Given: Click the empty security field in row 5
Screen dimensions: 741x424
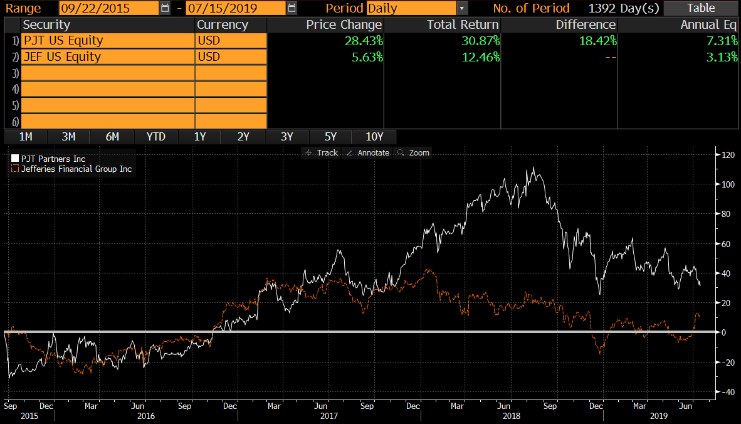Looking at the screenshot, I should pyautogui.click(x=108, y=105).
